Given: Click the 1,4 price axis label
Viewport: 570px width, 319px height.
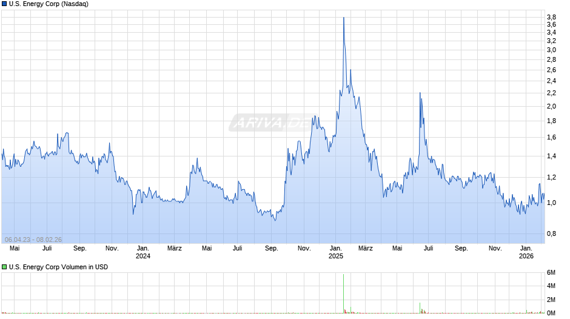Looking at the screenshot, I should [551, 156].
